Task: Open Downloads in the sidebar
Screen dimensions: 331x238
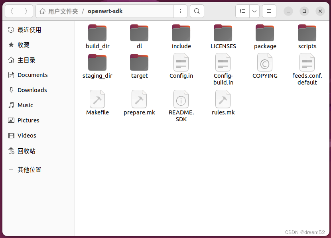Action: pyautogui.click(x=39, y=90)
